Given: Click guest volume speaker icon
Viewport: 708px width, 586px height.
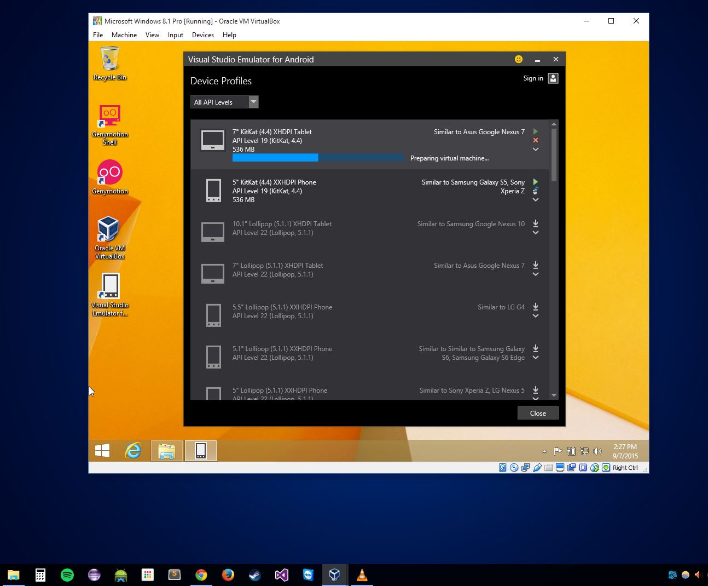Looking at the screenshot, I should click(x=597, y=451).
